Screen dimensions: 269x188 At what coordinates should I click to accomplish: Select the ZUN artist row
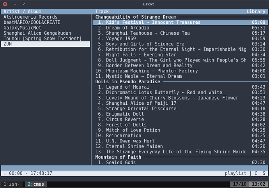(46, 44)
